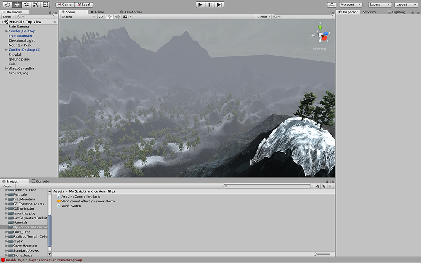Open the Gizmos dropdown

264,17
